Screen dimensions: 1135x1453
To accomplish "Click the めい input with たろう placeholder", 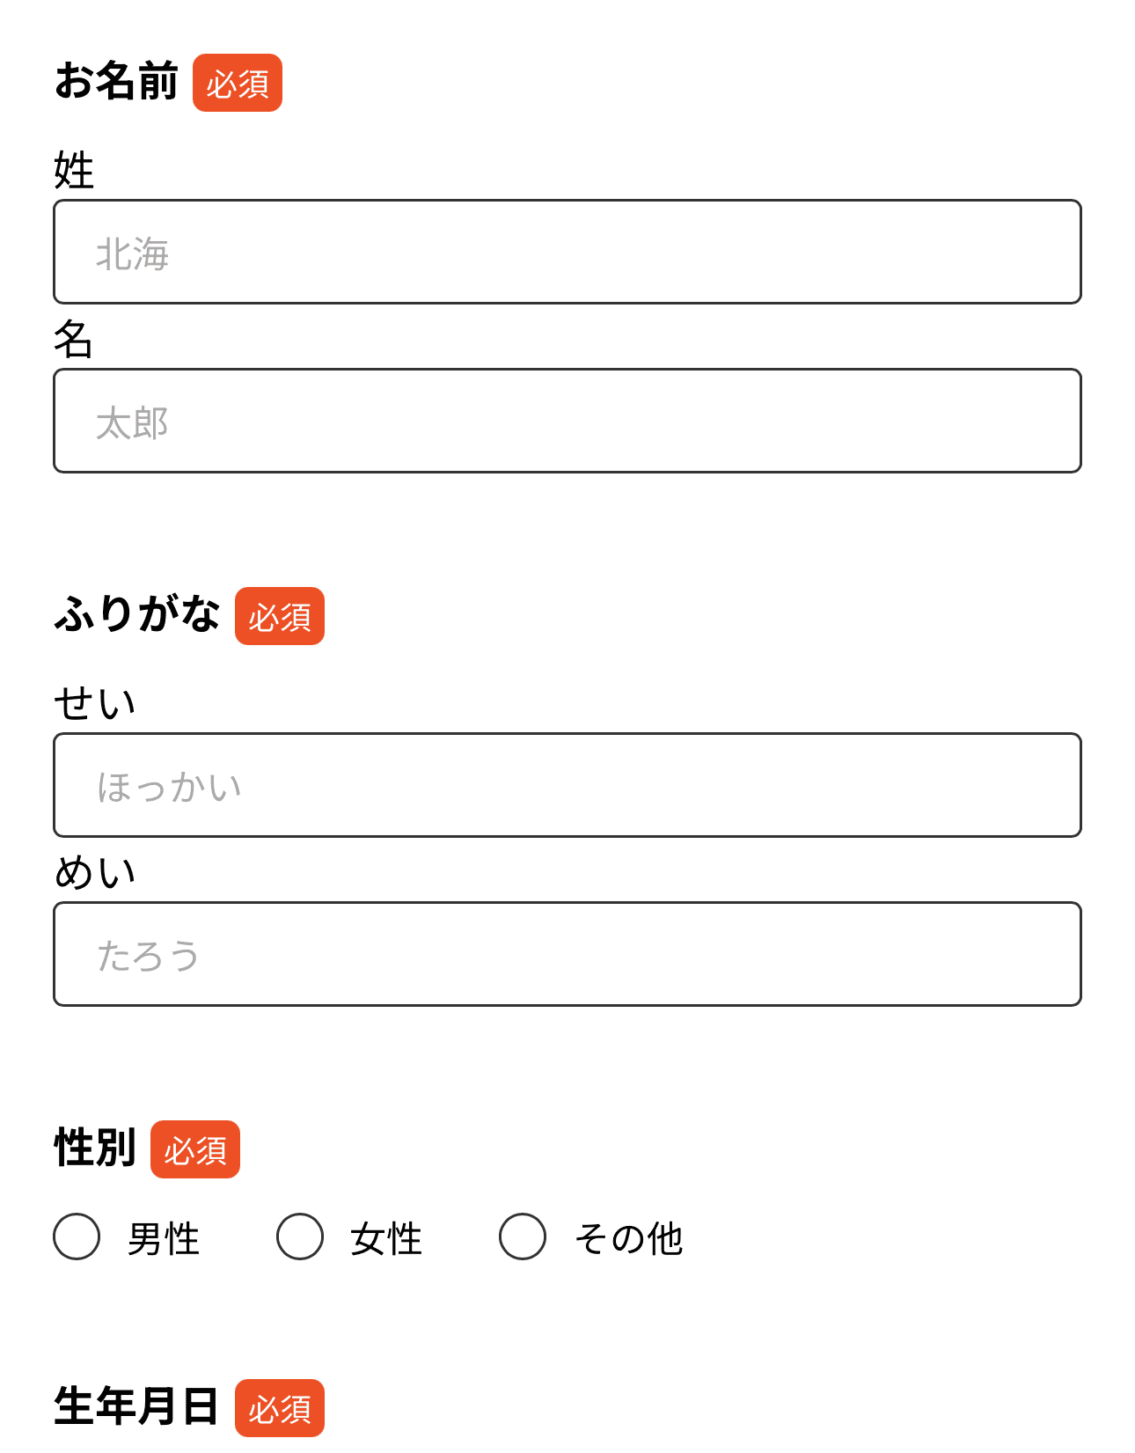I will coord(567,954).
